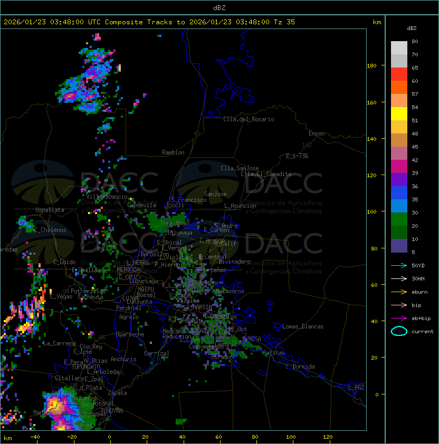Pick the light gray 80 dBZ swatch
Screen dimensions: 439x444
(399, 48)
